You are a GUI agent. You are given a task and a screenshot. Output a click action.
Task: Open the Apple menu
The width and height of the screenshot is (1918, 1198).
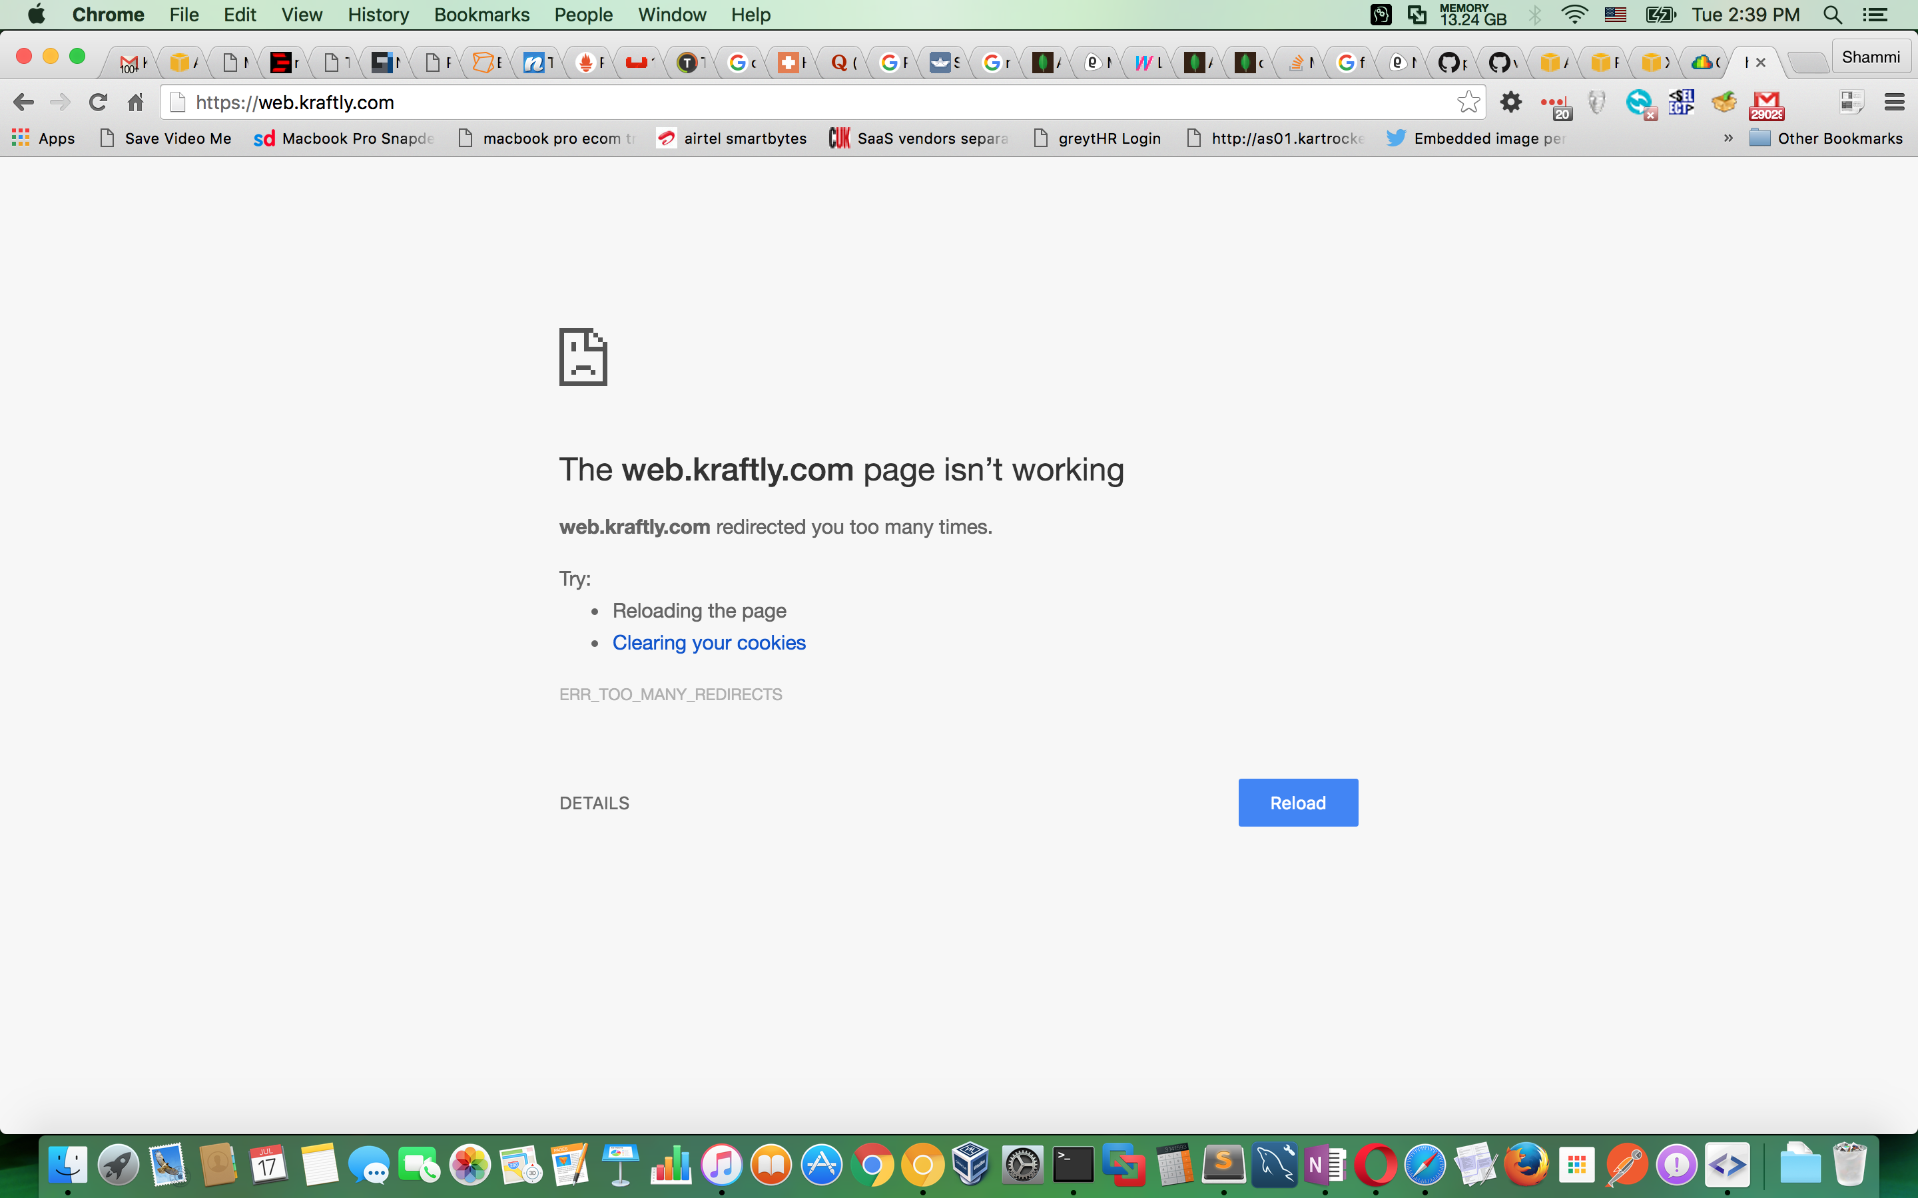36,14
